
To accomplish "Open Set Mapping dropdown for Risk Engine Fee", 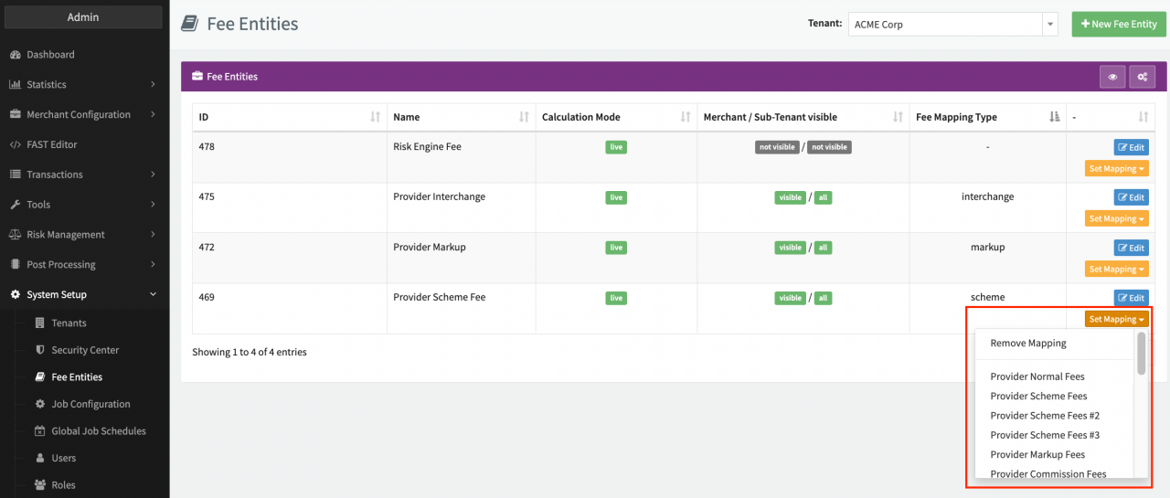I will point(1117,169).
